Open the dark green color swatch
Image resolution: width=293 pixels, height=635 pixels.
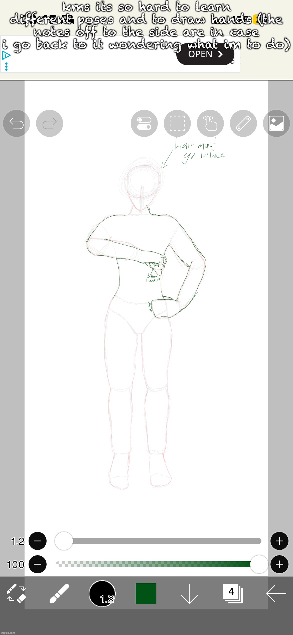[146, 593]
